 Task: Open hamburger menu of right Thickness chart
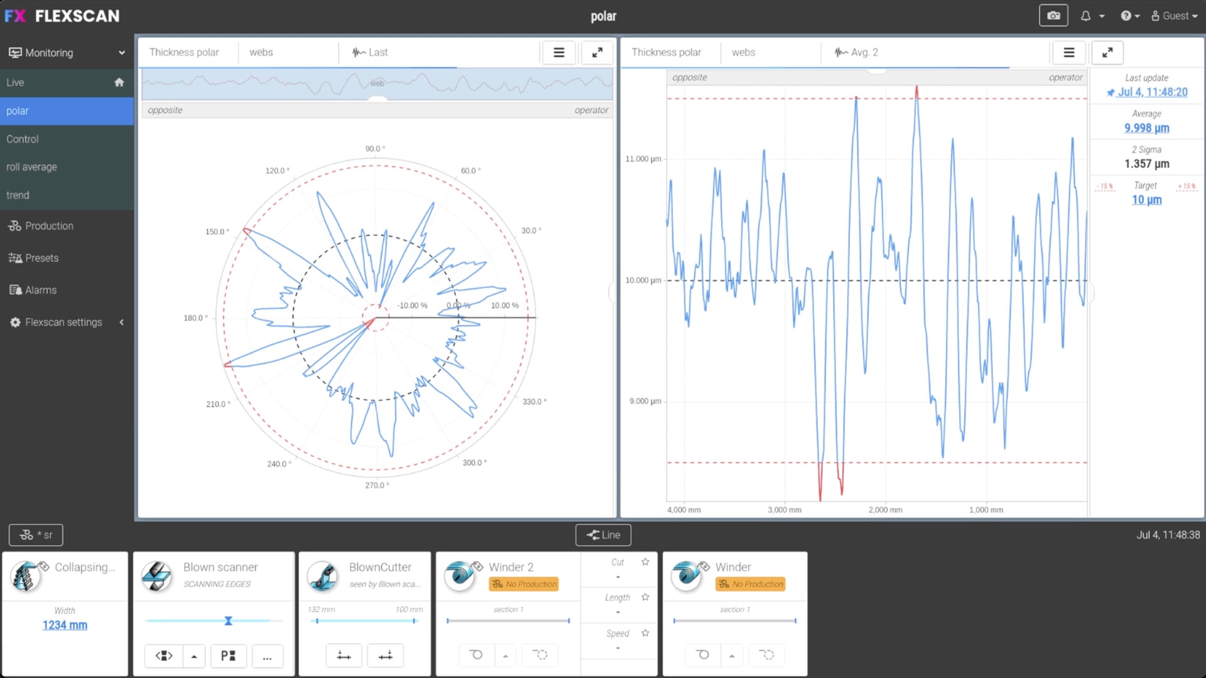(x=1068, y=53)
